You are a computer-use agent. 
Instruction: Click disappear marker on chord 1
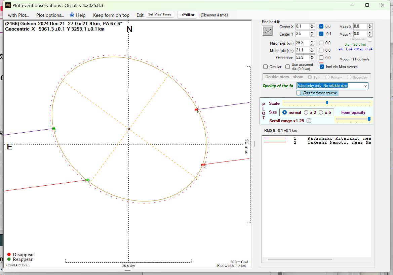(x=196, y=109)
